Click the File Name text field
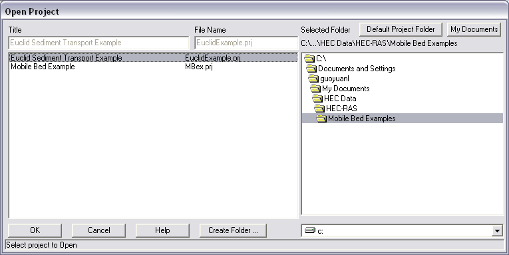Screen dimensions: 509x255 [x=246, y=43]
